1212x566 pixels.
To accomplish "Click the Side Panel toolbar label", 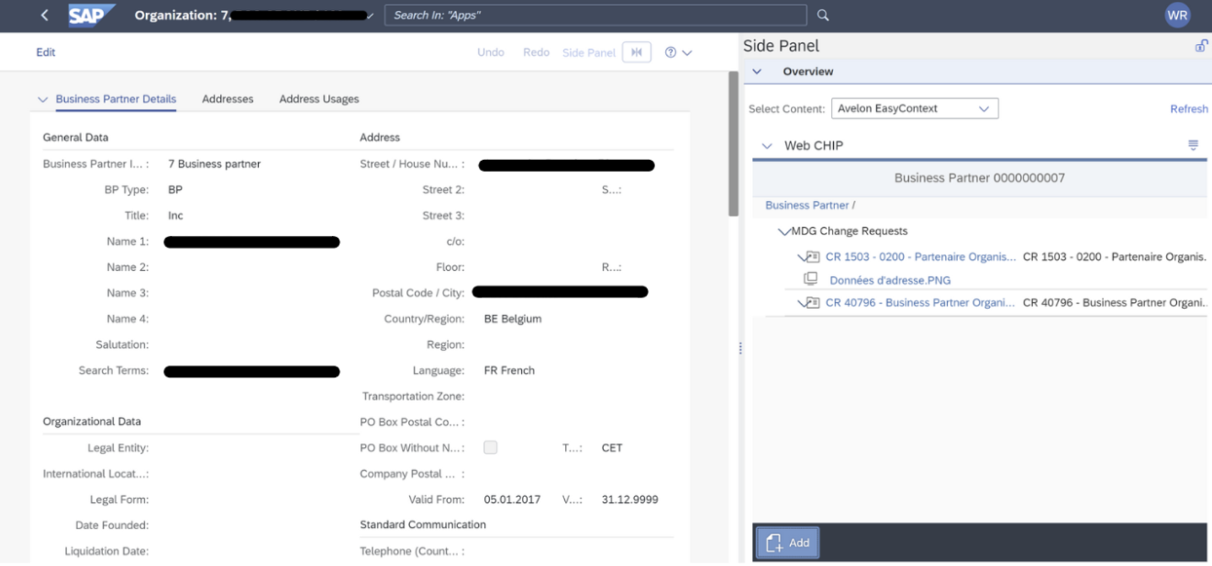I will (x=588, y=53).
